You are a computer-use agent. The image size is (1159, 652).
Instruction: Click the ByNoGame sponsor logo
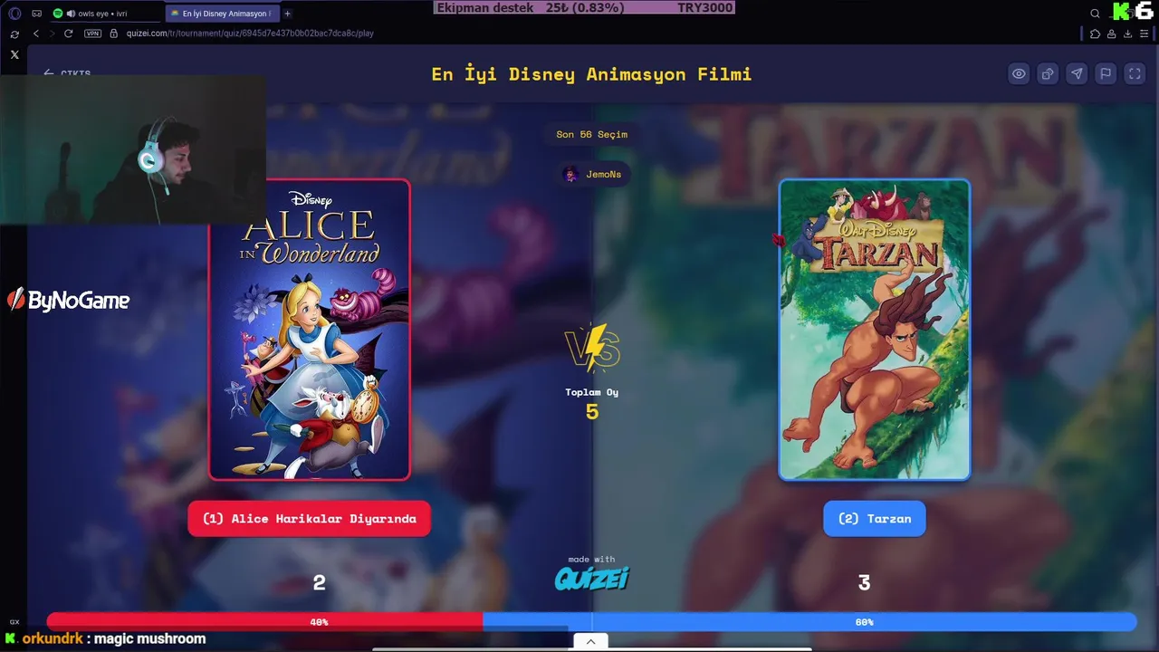[69, 301]
